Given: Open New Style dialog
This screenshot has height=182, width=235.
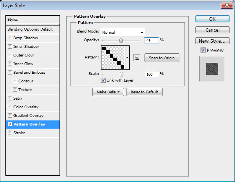Looking at the screenshot, I should click(x=212, y=41).
